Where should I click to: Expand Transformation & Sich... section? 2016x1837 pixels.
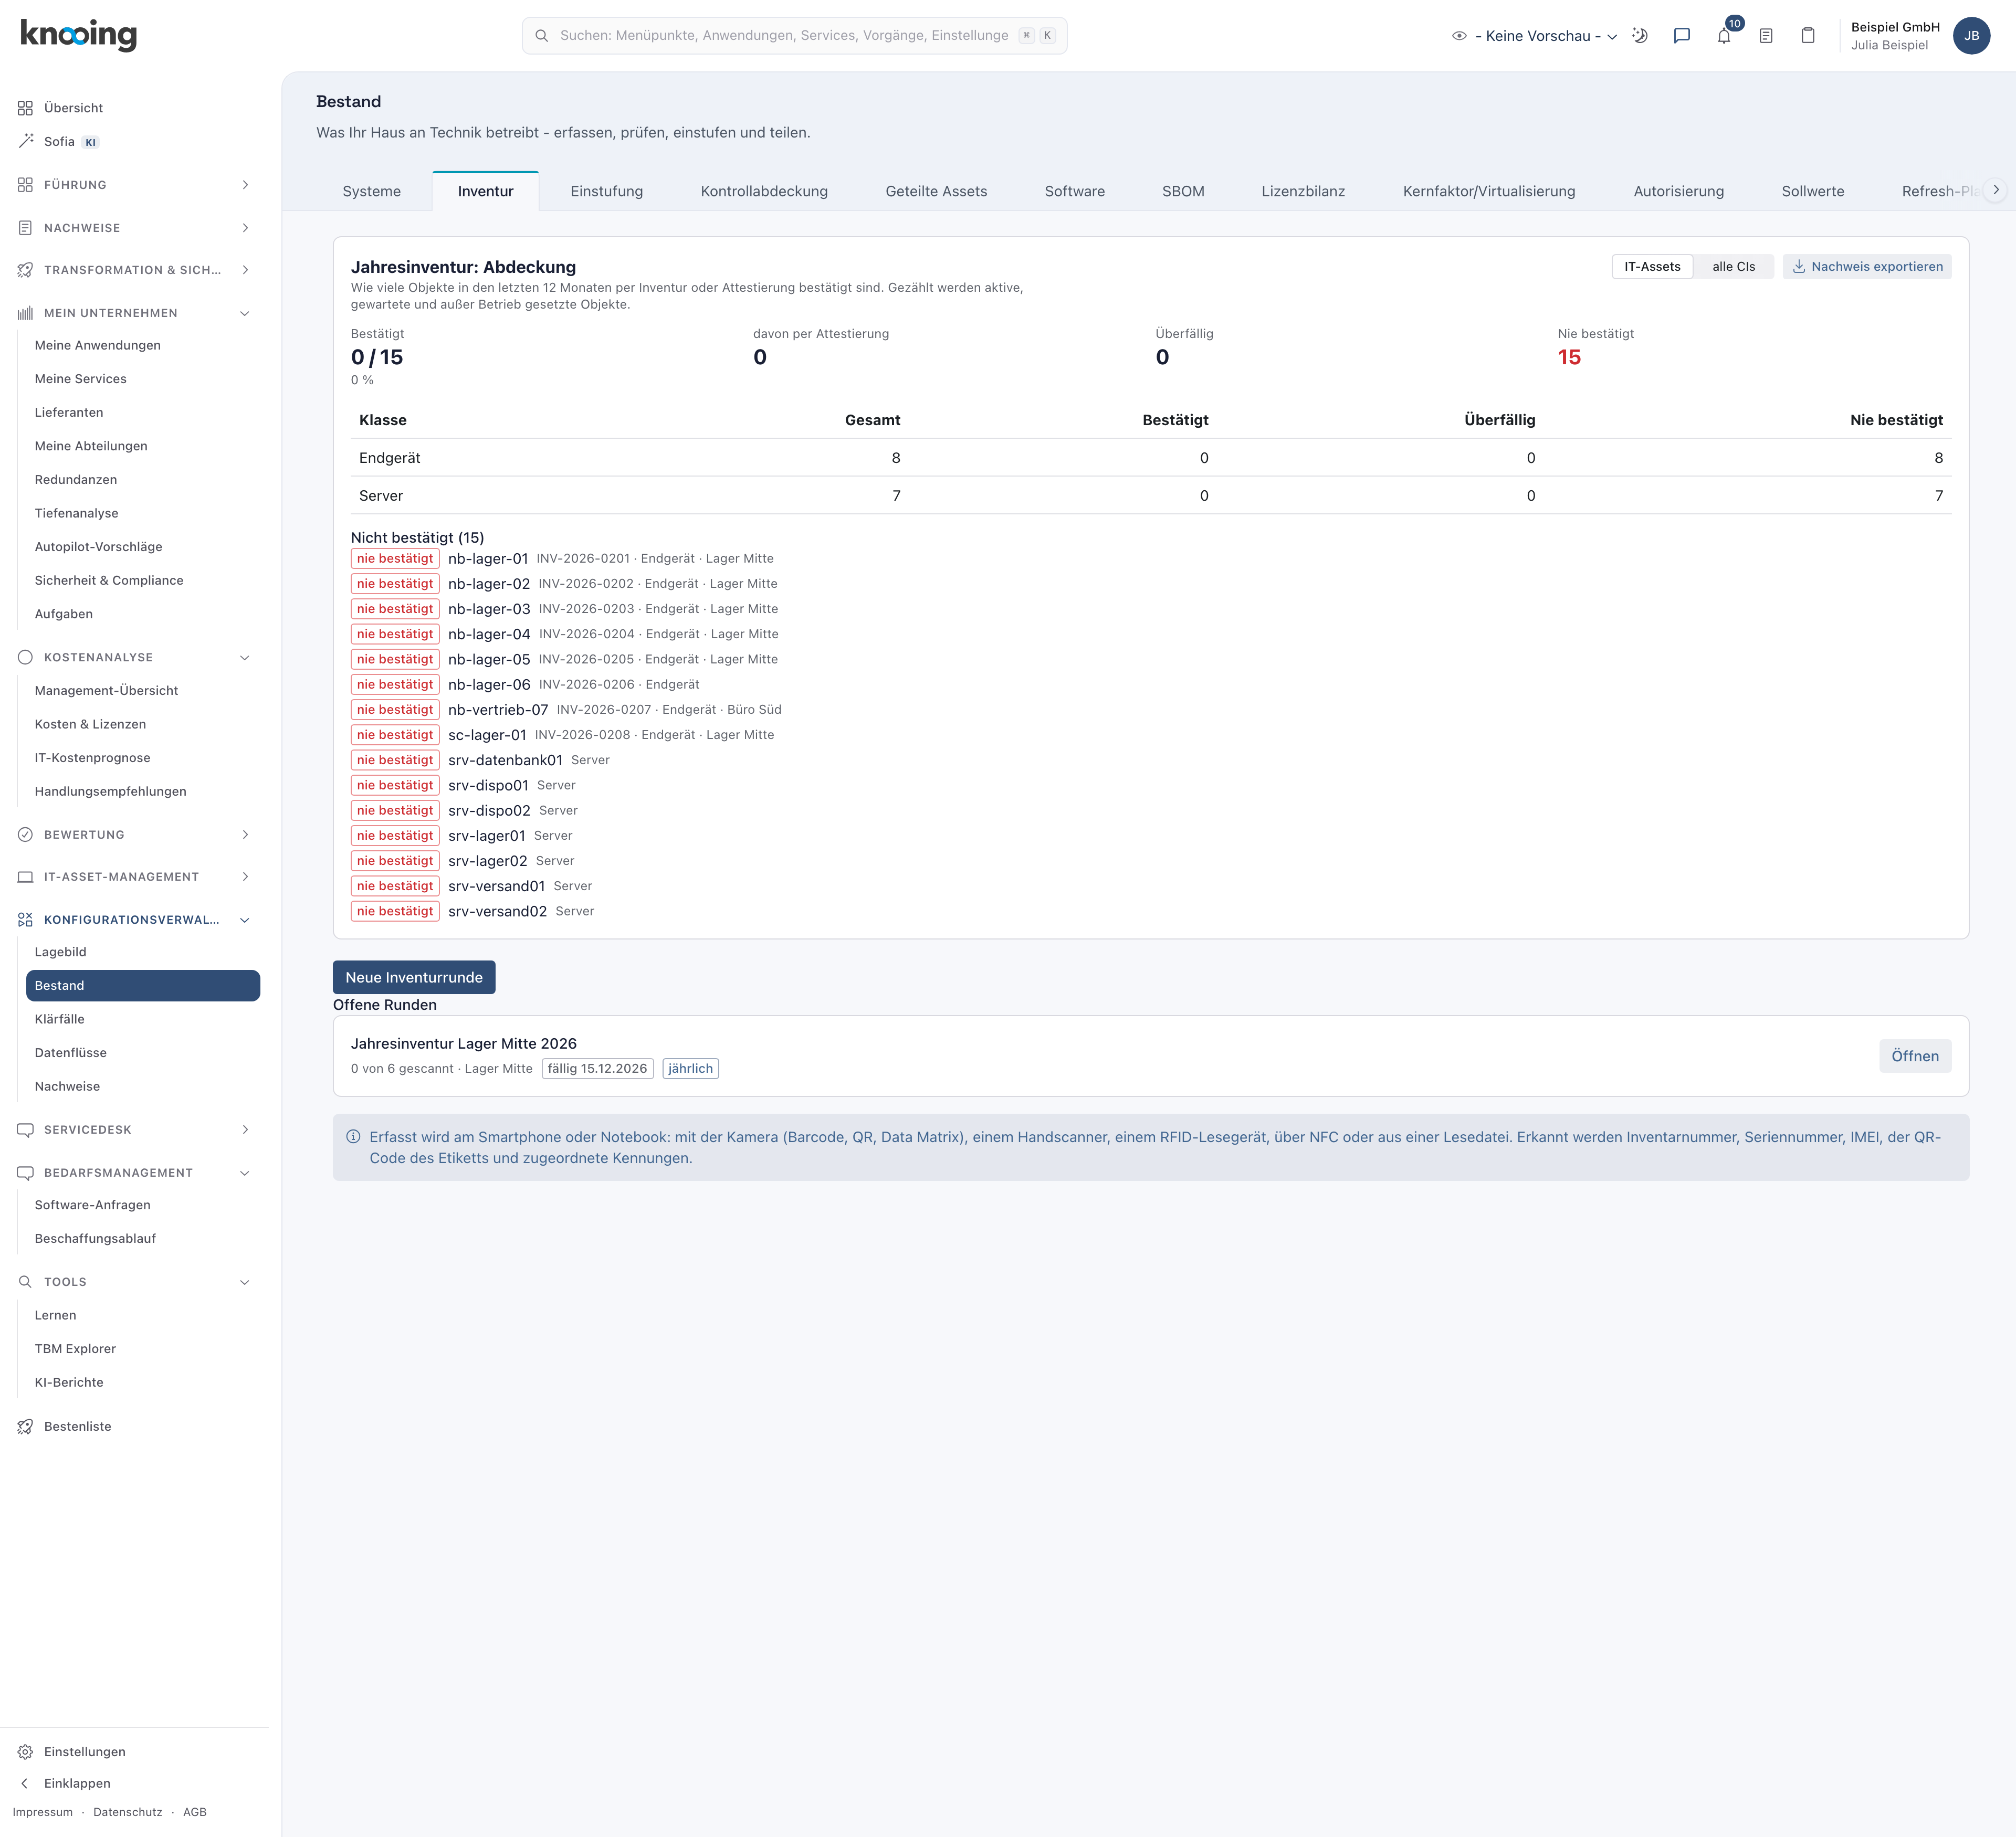coord(134,270)
